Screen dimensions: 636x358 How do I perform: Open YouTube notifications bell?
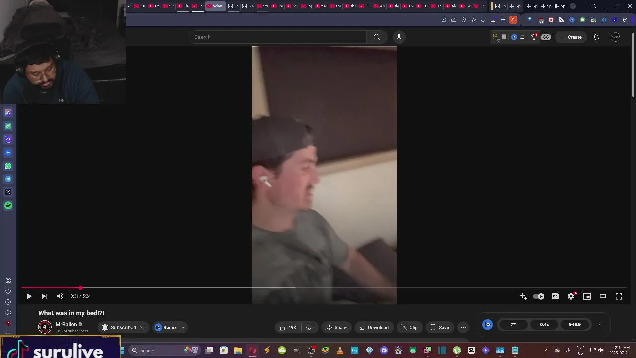coord(596,37)
